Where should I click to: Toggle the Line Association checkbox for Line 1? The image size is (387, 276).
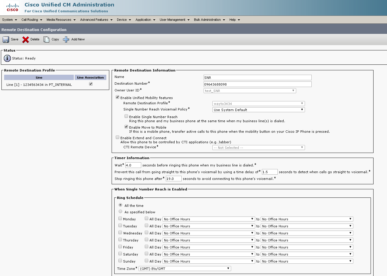(91, 84)
